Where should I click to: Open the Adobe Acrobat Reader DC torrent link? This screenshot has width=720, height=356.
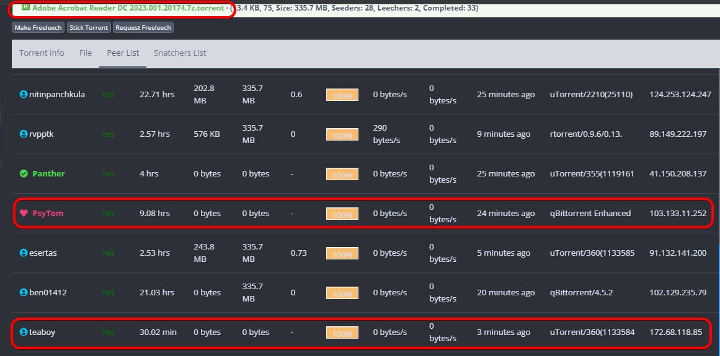click(128, 8)
